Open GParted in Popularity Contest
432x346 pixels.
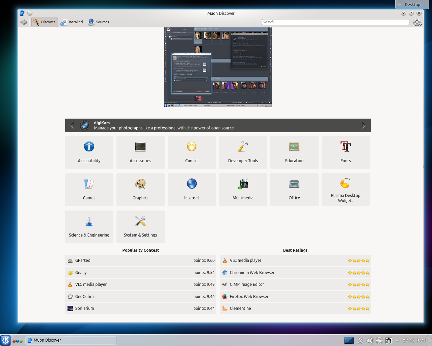[141, 261]
